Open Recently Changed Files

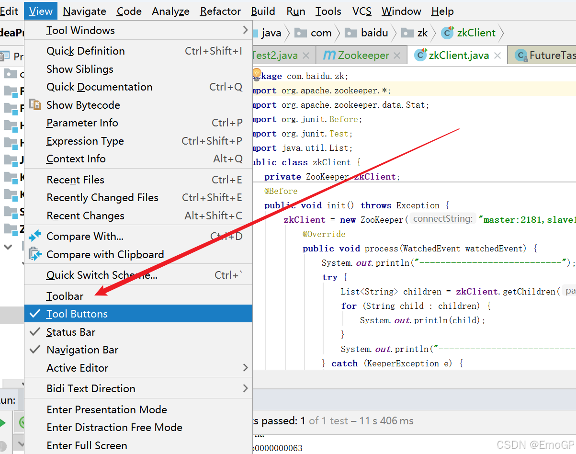(138, 197)
